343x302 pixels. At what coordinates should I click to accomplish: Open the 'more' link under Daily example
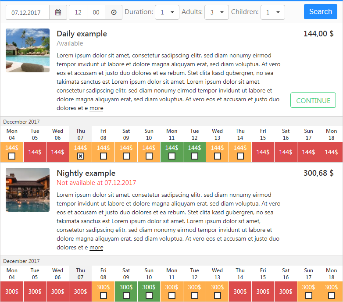pyautogui.click(x=96, y=108)
